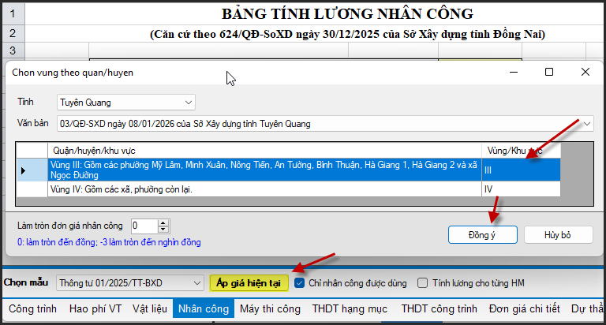Select the Vùng III region row
Image resolution: width=606 pixels, height=325 pixels.
click(x=264, y=170)
